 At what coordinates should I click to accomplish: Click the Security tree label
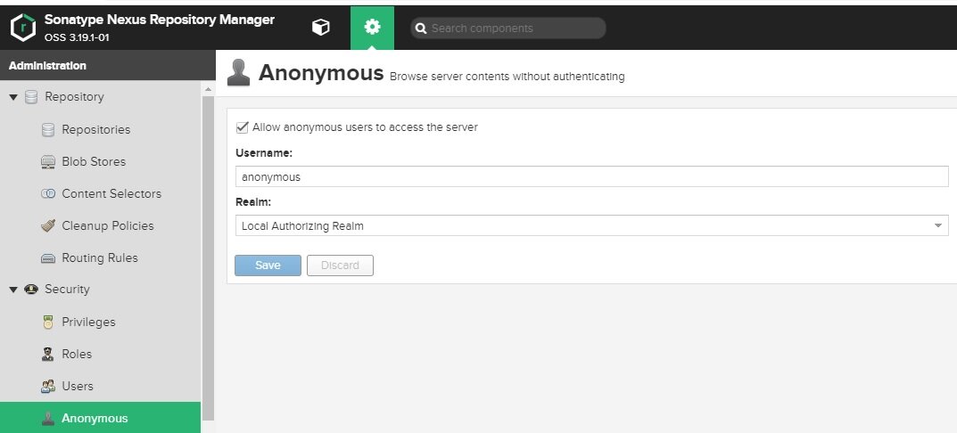tap(67, 289)
